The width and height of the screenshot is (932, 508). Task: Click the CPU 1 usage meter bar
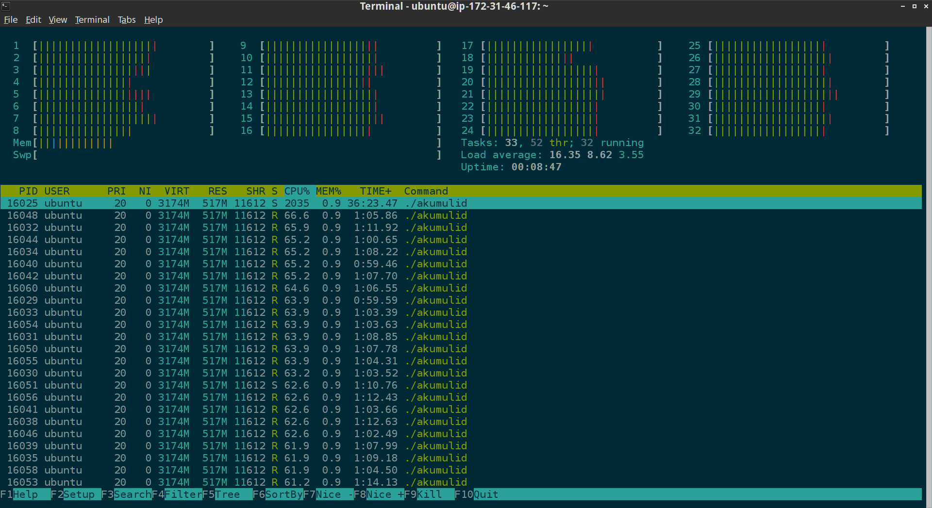[123, 46]
